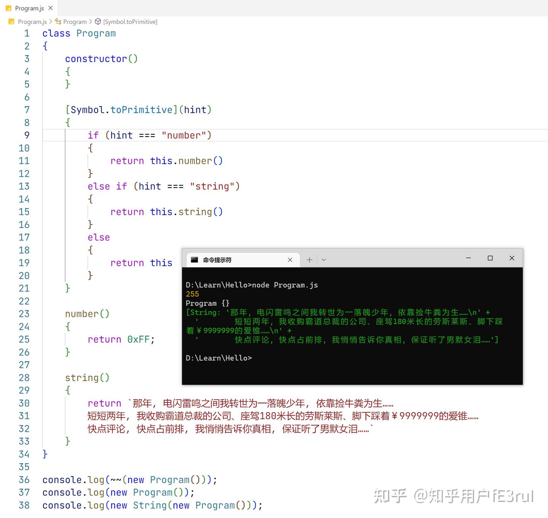Minimize the terminal window
The image size is (548, 518).
(468, 258)
